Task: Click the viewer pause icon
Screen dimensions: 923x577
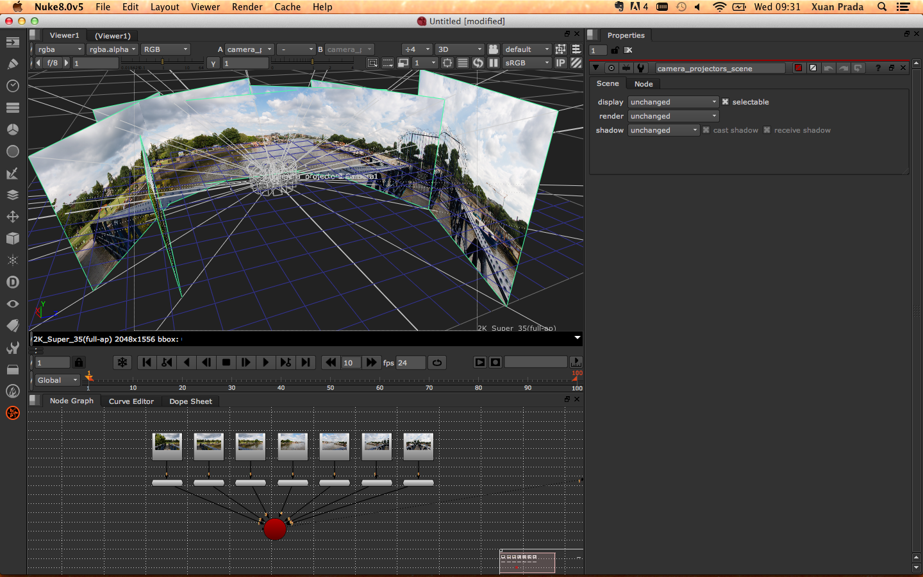Action: (494, 63)
